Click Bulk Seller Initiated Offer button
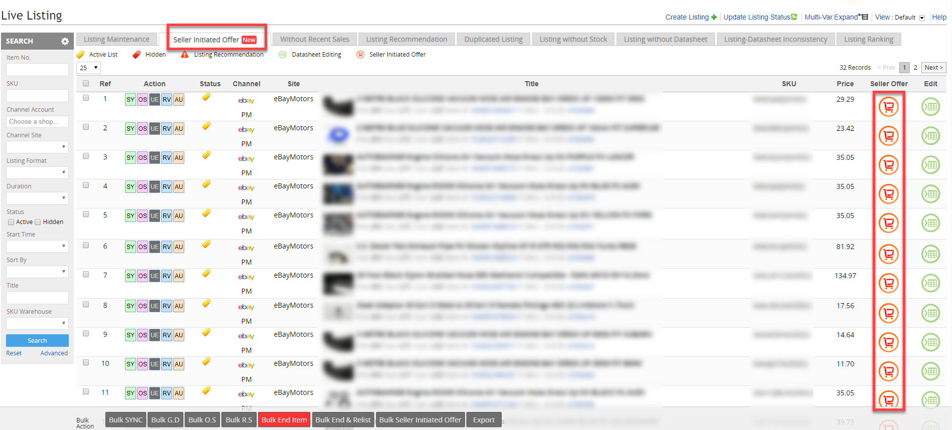 click(420, 420)
